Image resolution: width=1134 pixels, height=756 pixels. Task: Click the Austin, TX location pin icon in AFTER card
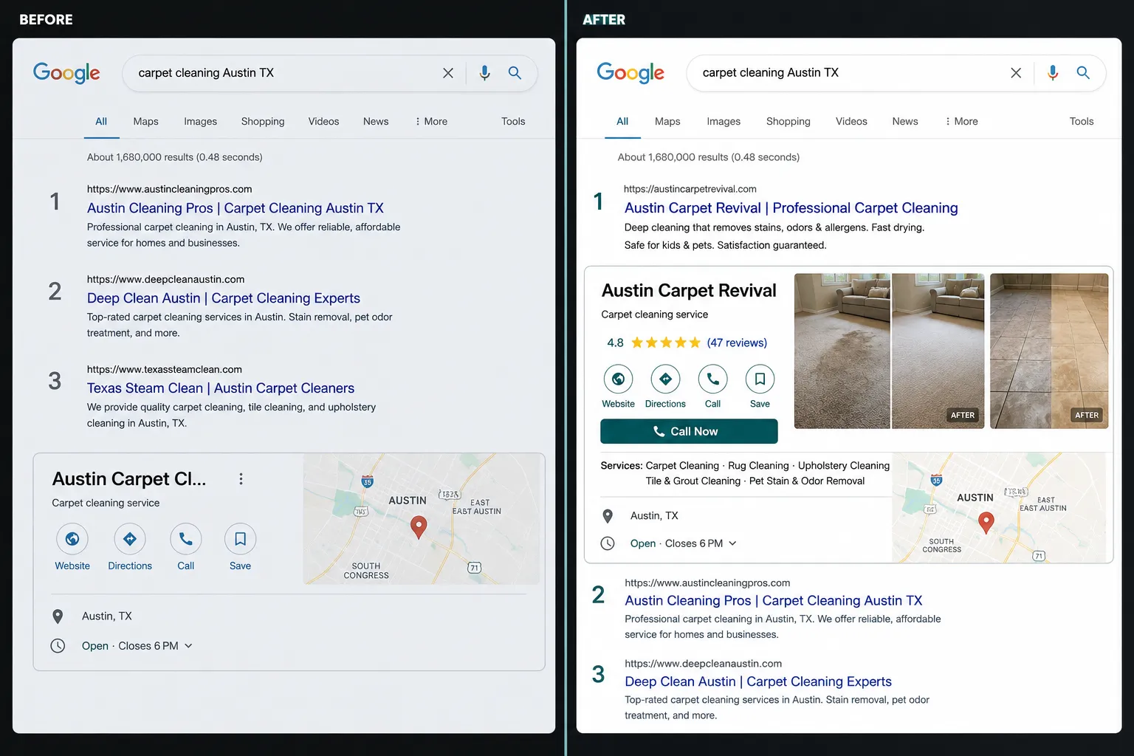point(608,516)
